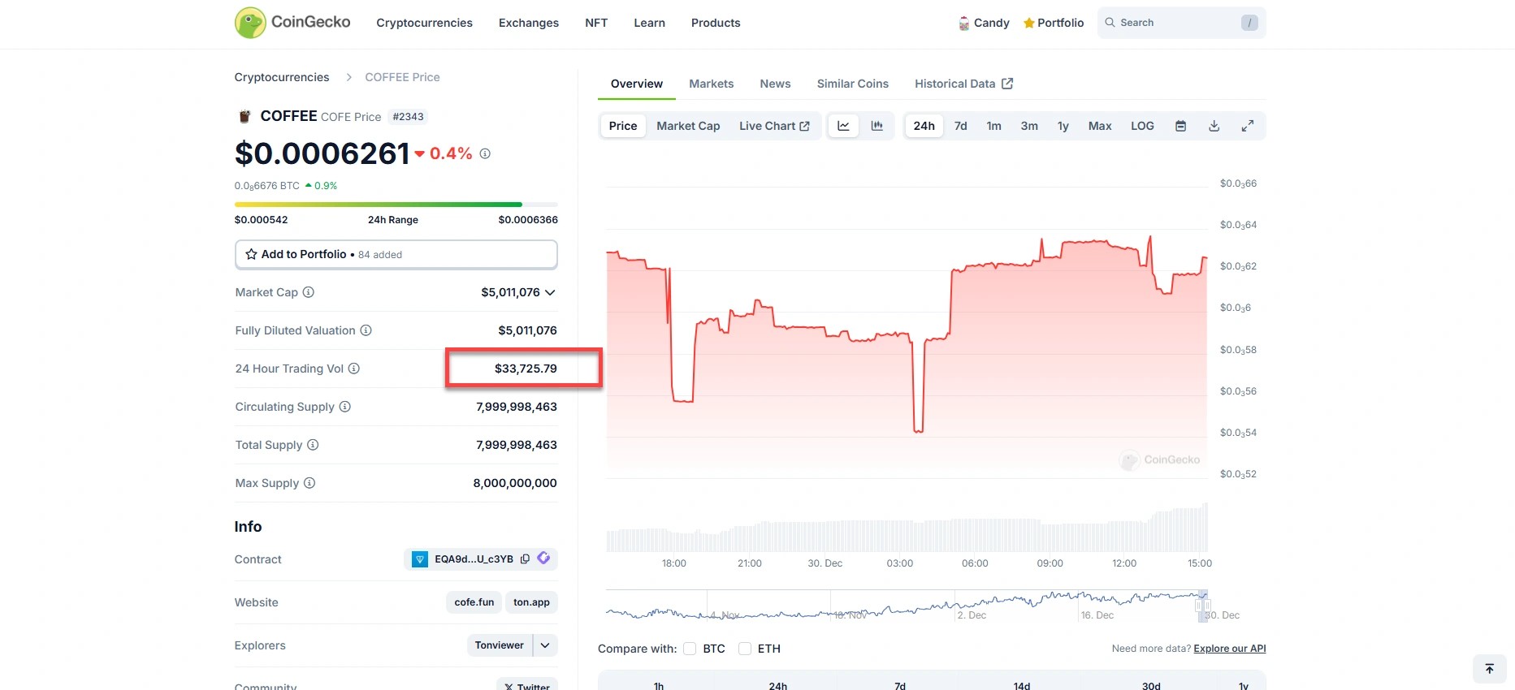Click the scroll-to-top arrow button
This screenshot has height=690, width=1515.
coord(1489,669)
